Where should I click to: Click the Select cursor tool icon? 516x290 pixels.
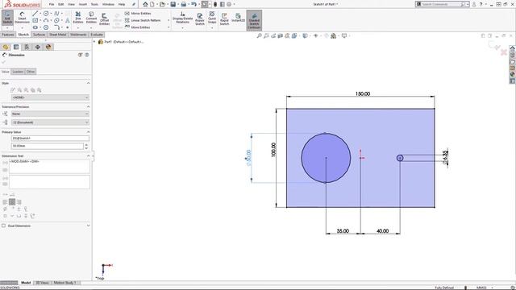(205, 4)
